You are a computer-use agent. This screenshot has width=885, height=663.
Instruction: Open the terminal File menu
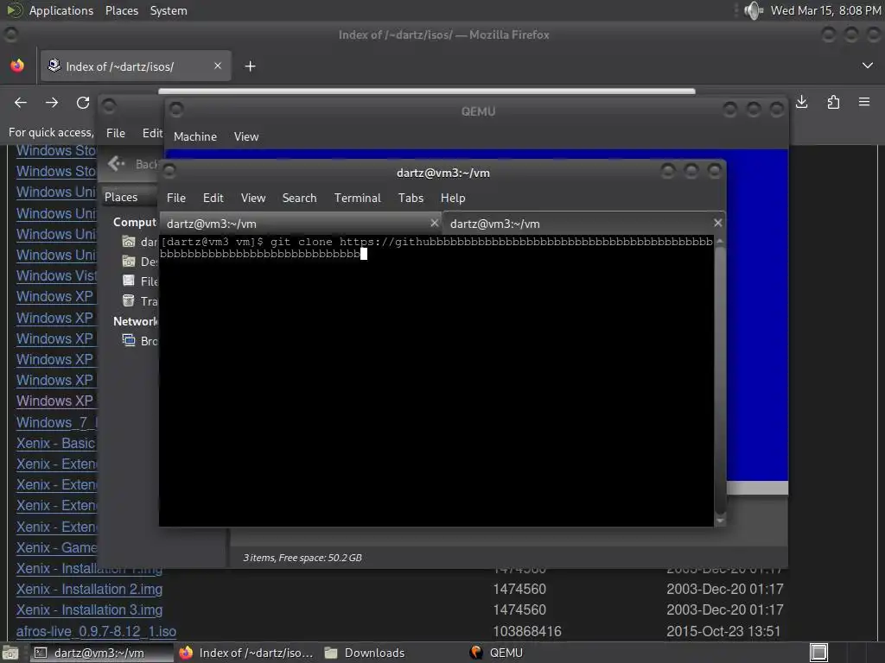[176, 198]
